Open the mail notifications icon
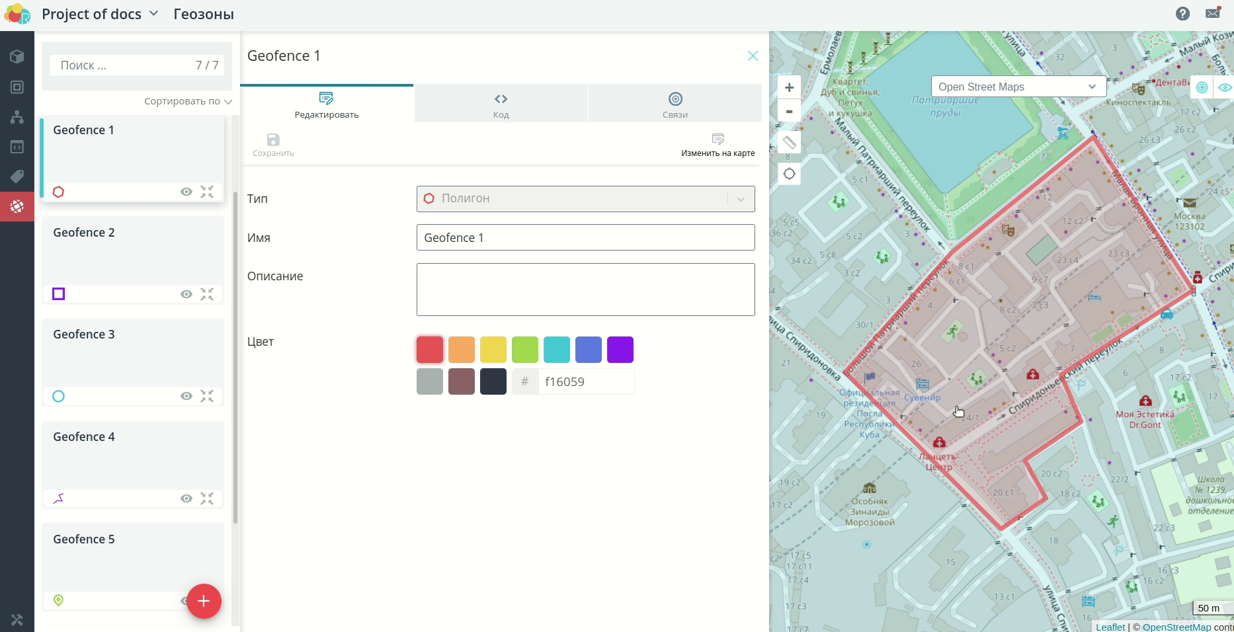The width and height of the screenshot is (1234, 632). (1213, 13)
